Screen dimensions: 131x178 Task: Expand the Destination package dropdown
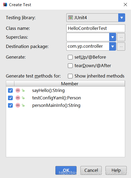point(113,46)
